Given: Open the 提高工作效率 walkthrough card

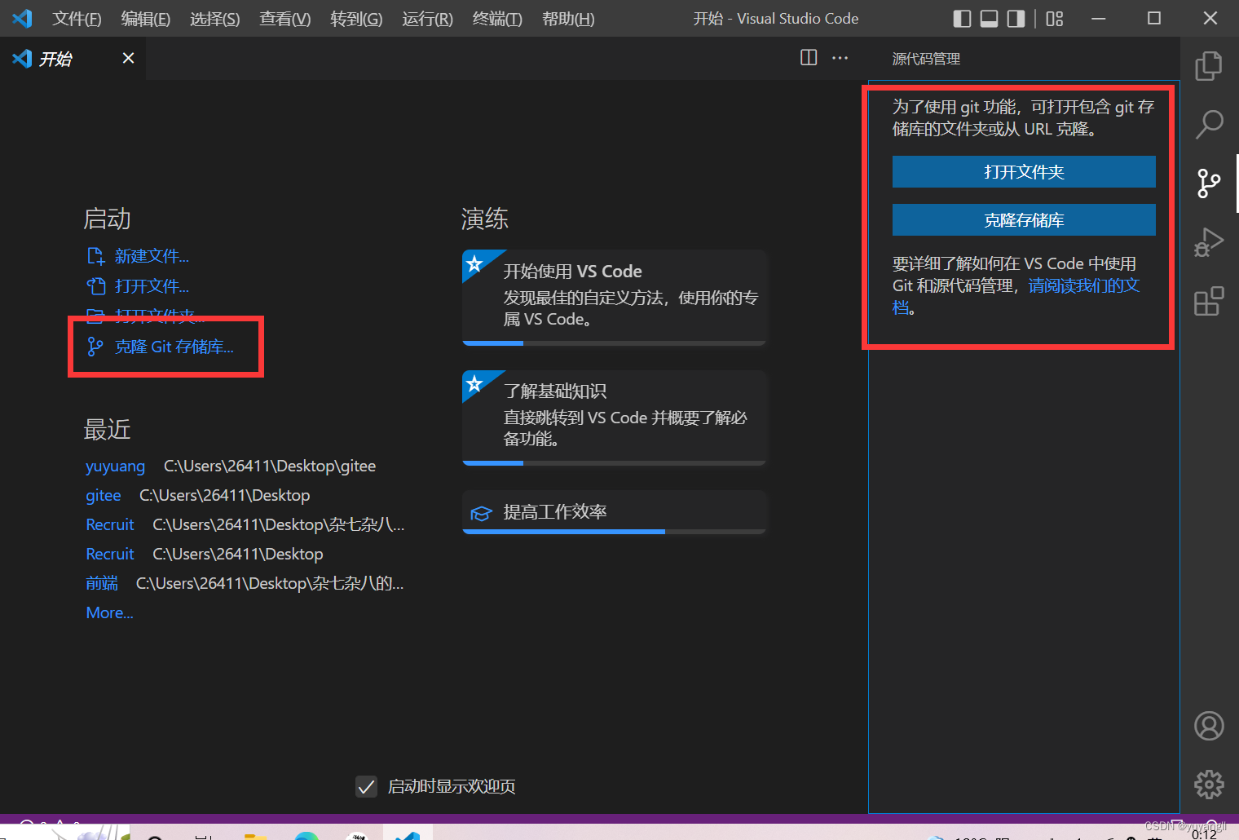Looking at the screenshot, I should click(614, 512).
